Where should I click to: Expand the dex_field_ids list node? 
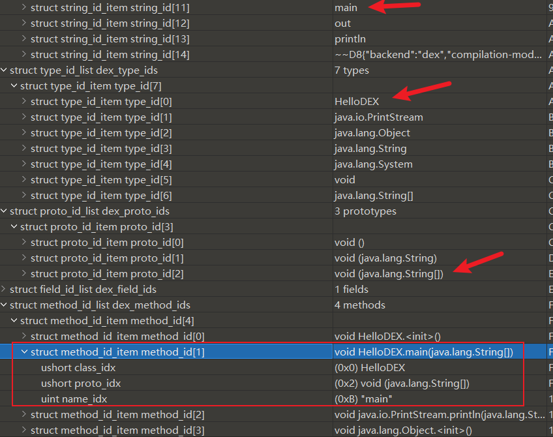(5, 290)
